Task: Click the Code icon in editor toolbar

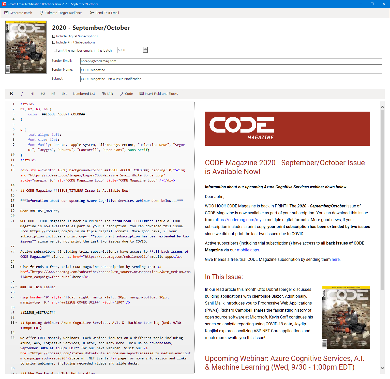Action: coord(122,94)
